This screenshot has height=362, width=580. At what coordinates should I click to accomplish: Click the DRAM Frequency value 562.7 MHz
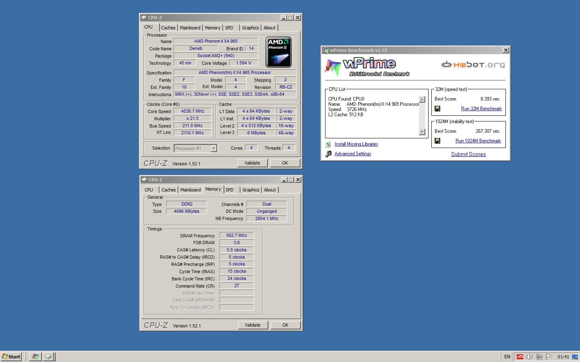[x=236, y=236]
